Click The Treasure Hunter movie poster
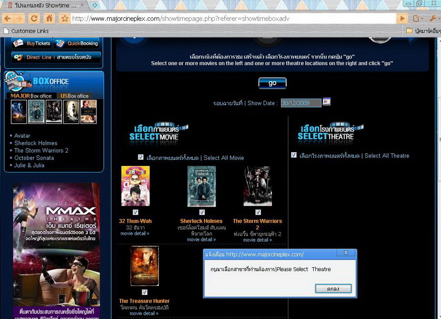The image size is (441, 319). 144,266
